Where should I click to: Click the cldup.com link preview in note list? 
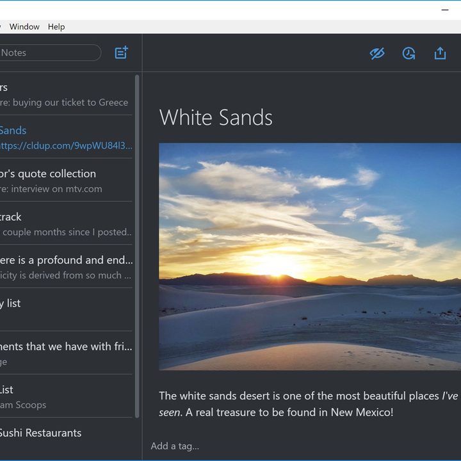(x=65, y=145)
